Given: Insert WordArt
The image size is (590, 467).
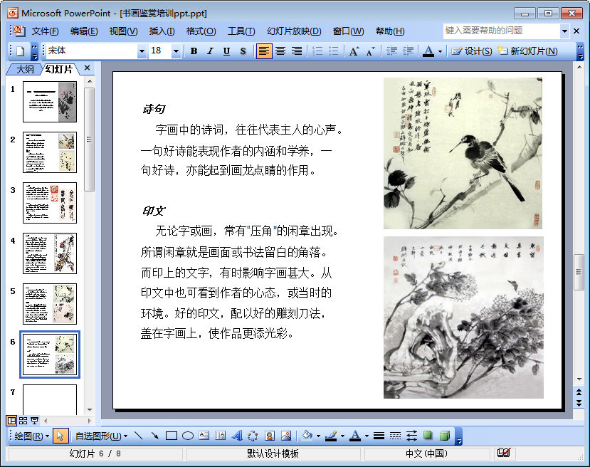Looking at the screenshot, I should 237,436.
